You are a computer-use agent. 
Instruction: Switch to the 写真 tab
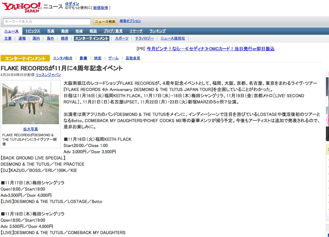point(50,31)
